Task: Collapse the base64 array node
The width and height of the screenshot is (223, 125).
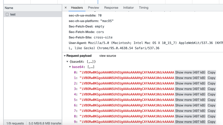Action: coord(70,67)
